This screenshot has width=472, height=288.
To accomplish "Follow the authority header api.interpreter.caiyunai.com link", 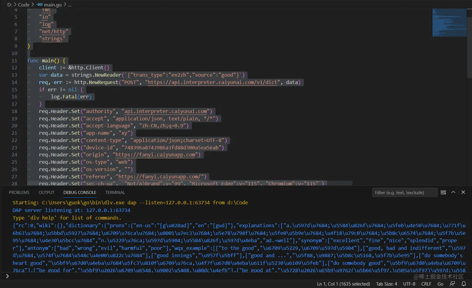I will (165, 111).
